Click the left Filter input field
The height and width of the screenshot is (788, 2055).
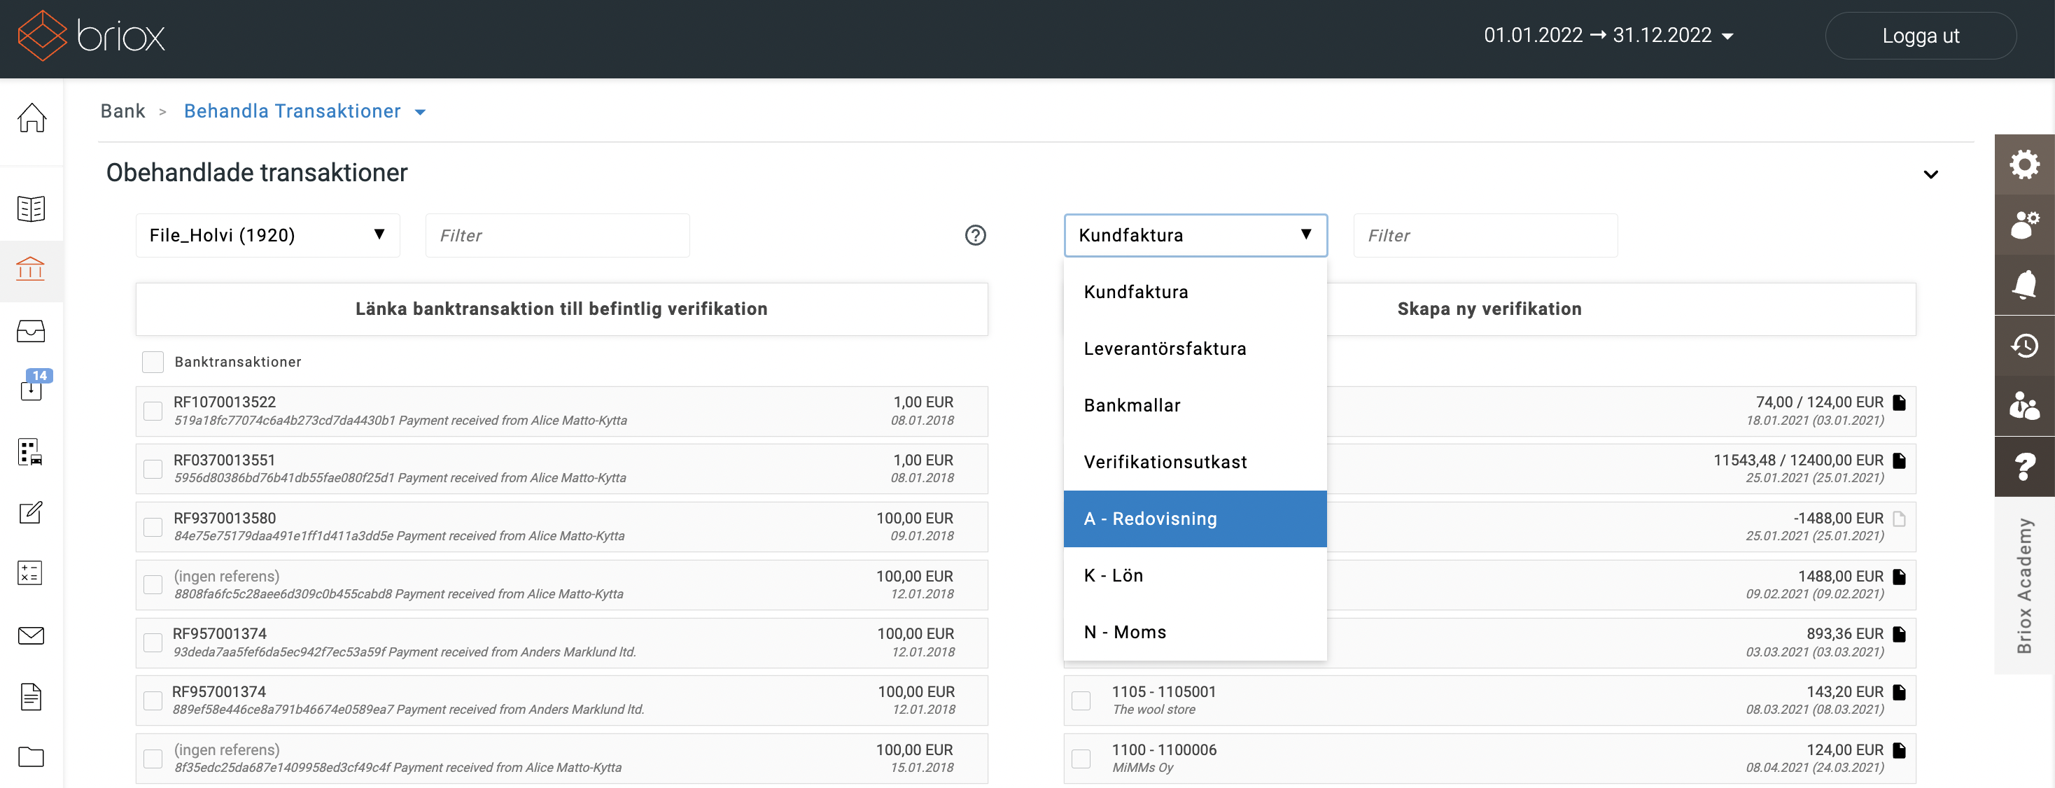(x=557, y=235)
